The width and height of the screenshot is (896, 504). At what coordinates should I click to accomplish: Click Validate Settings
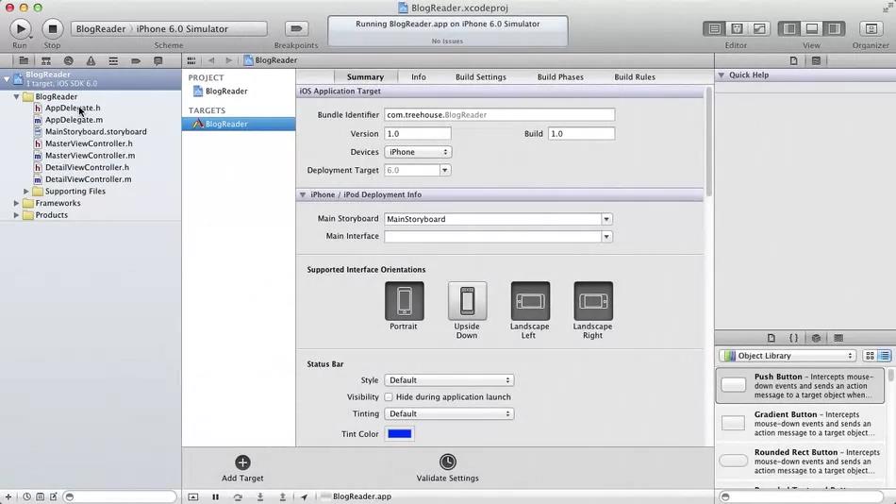(447, 468)
